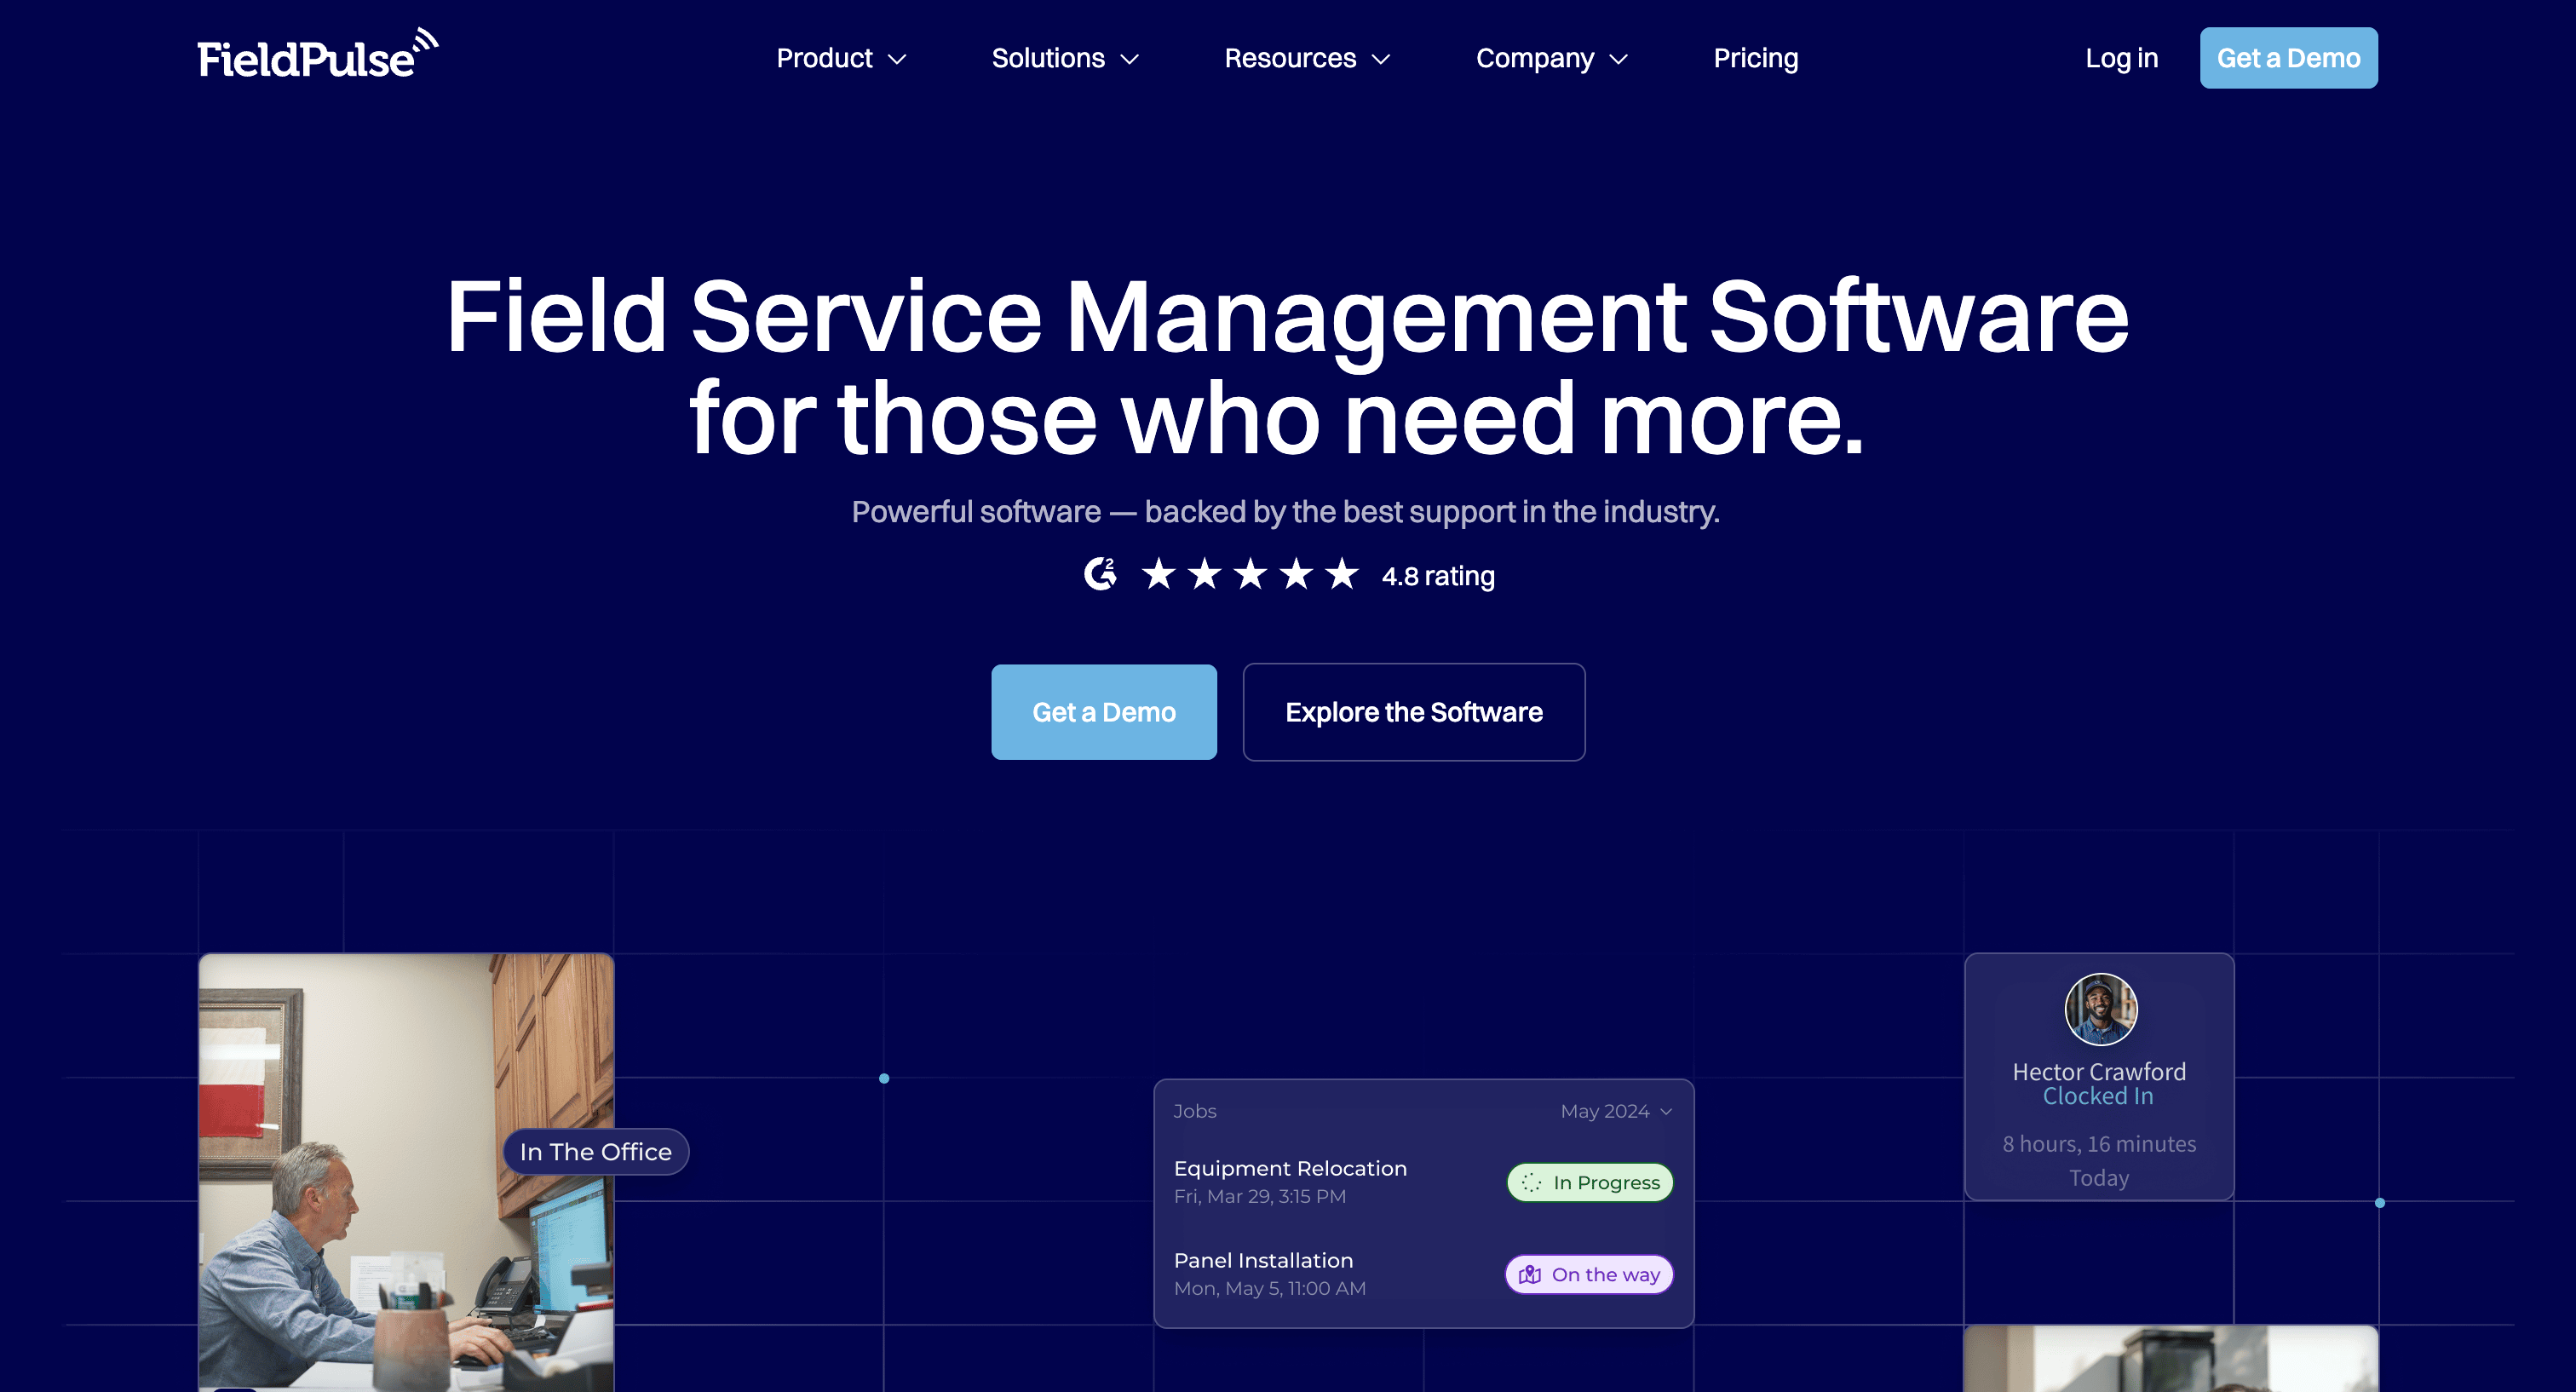Select the In The Office label
The width and height of the screenshot is (2576, 1392).
595,1152
